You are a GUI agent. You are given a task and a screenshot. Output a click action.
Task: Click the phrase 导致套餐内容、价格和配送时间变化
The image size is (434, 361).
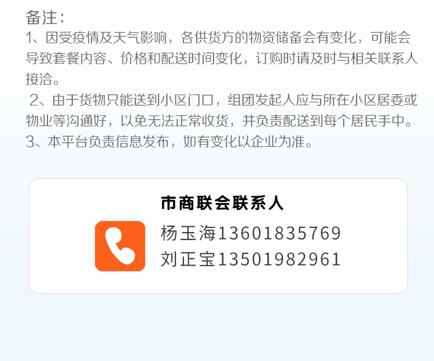click(134, 58)
